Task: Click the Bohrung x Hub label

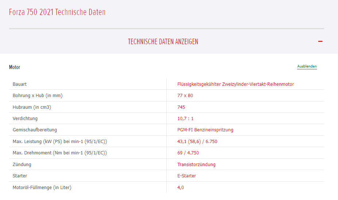Action: 38,96
